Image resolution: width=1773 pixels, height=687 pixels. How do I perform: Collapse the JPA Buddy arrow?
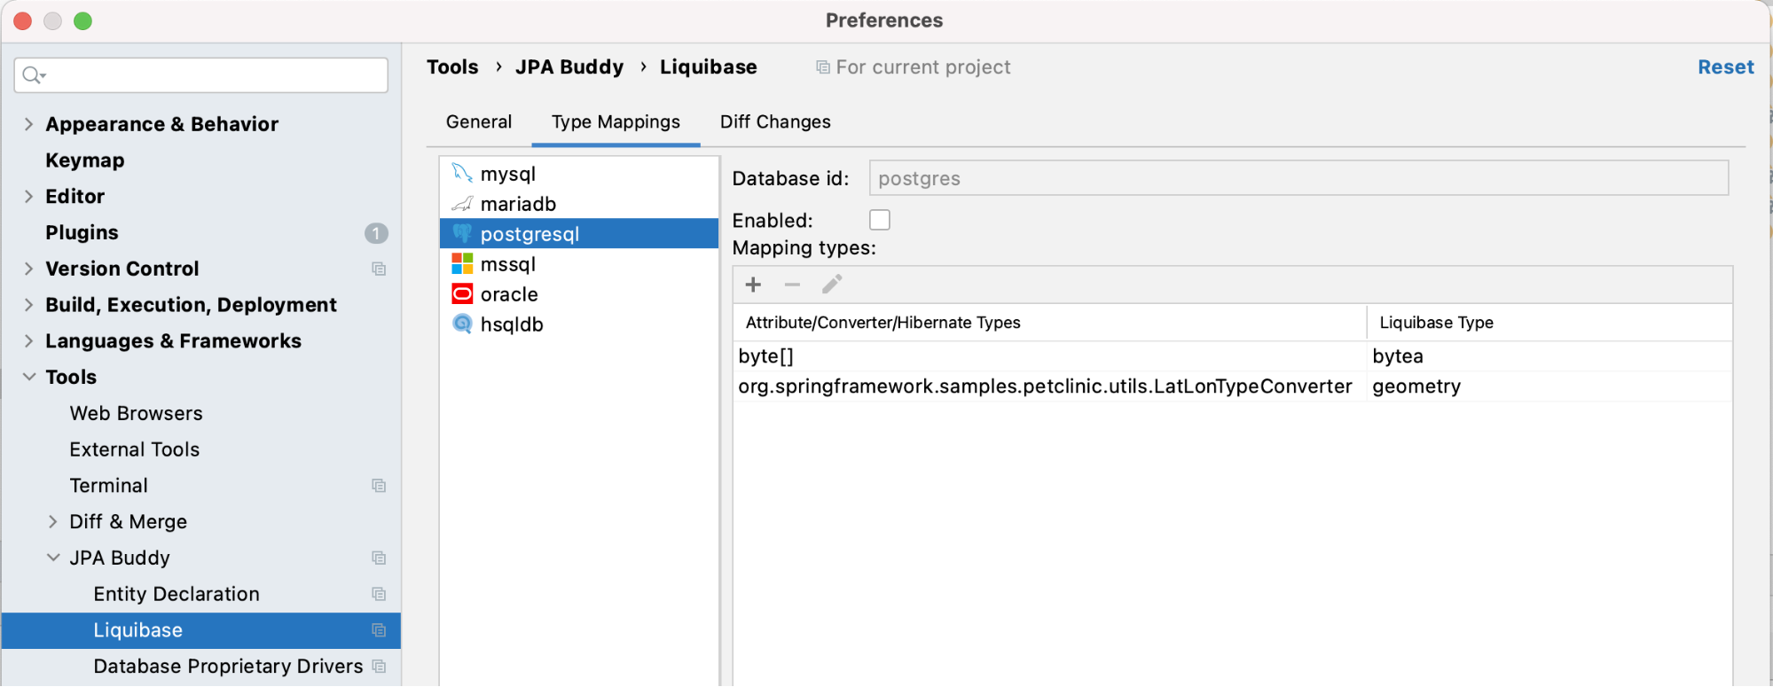[x=53, y=558]
